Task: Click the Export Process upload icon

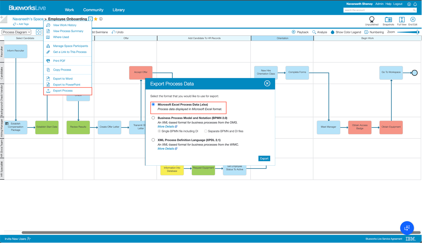Action: (x=48, y=91)
